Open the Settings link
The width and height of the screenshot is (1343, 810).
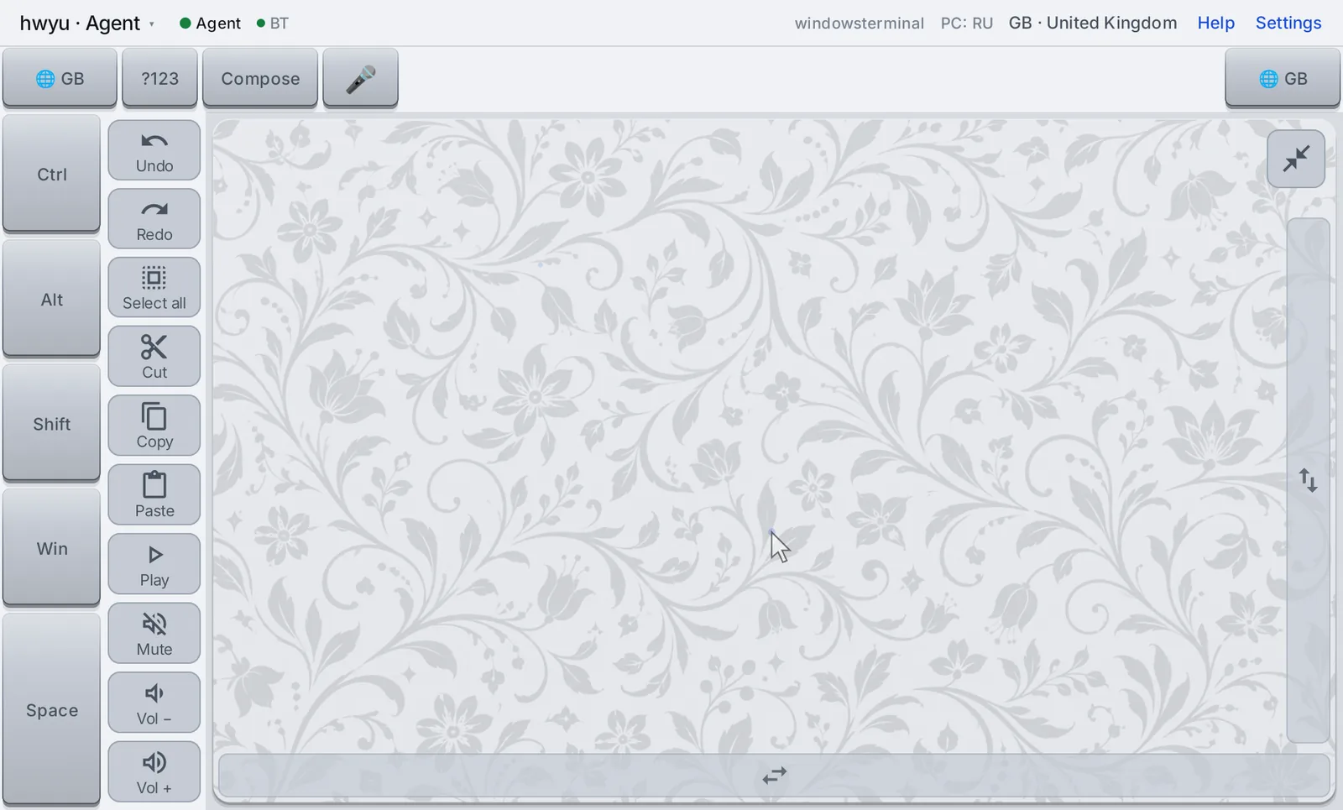tap(1288, 23)
